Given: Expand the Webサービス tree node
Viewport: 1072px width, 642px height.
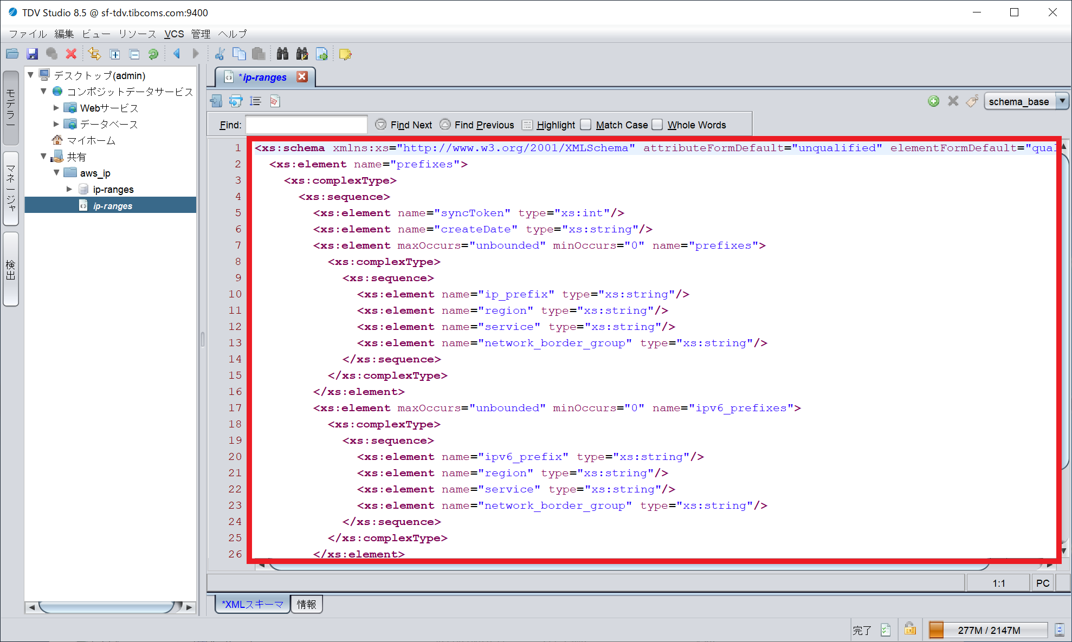Looking at the screenshot, I should coord(56,108).
